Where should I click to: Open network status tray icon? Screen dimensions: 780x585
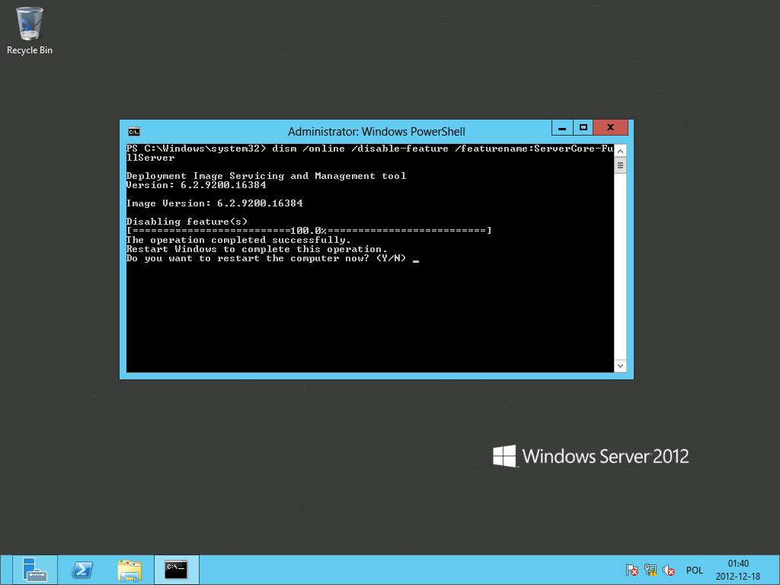(x=651, y=570)
